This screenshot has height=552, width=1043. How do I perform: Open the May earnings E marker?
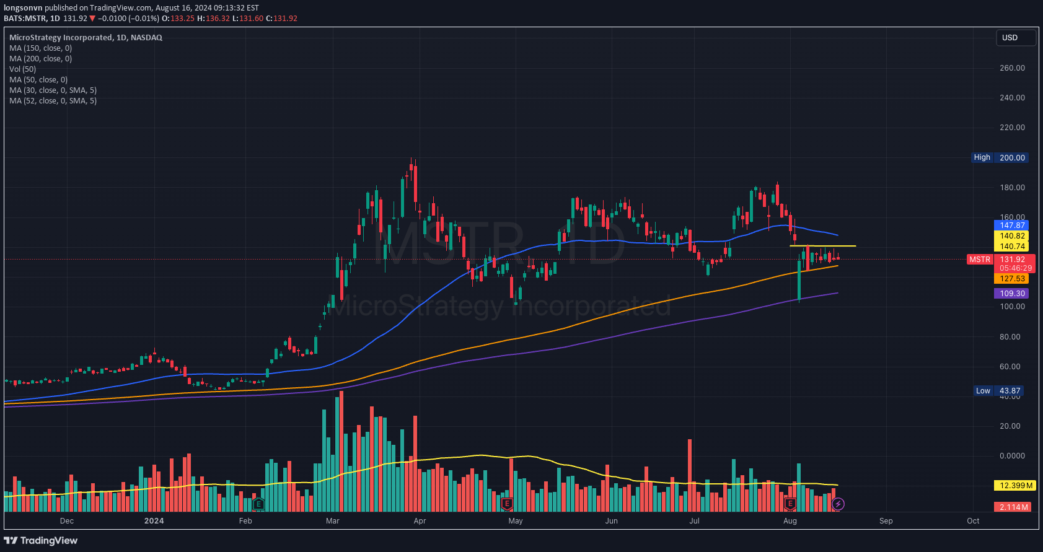point(507,504)
